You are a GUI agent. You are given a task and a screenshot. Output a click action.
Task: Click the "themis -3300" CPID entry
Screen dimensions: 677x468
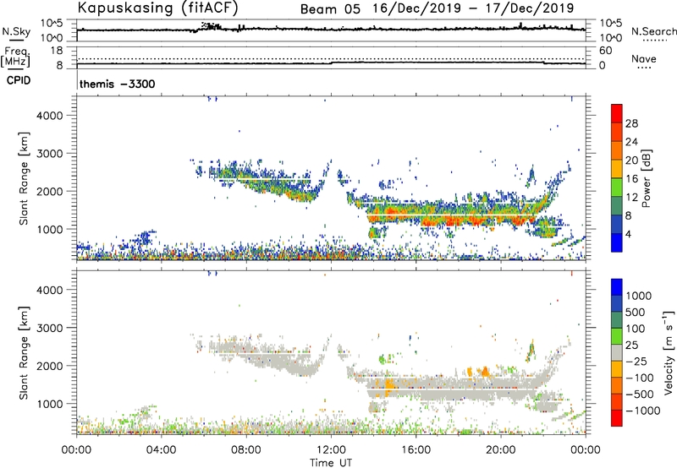pos(117,84)
